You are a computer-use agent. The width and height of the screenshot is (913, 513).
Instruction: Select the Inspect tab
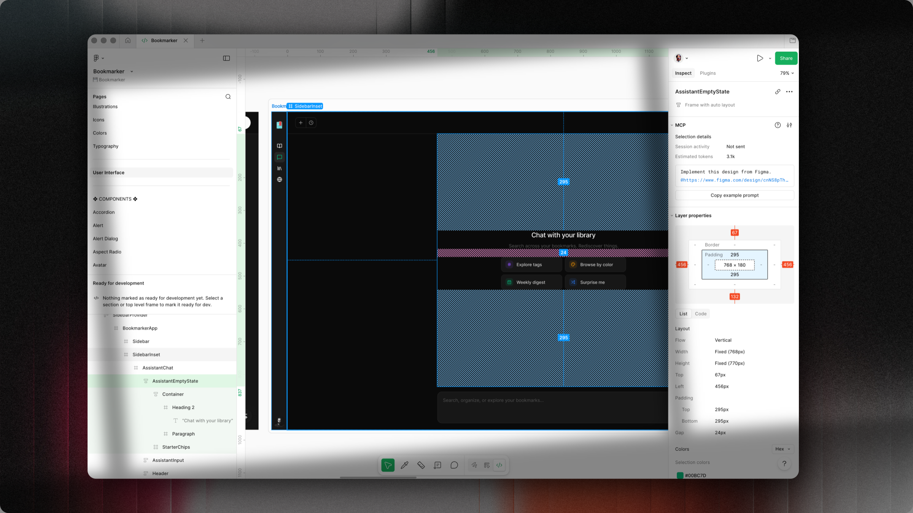click(x=683, y=73)
